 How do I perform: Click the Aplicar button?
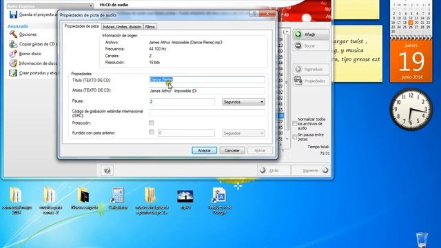pyautogui.click(x=260, y=150)
